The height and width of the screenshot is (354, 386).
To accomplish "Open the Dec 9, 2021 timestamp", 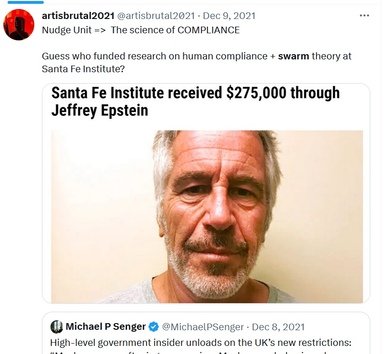I will tap(229, 16).
